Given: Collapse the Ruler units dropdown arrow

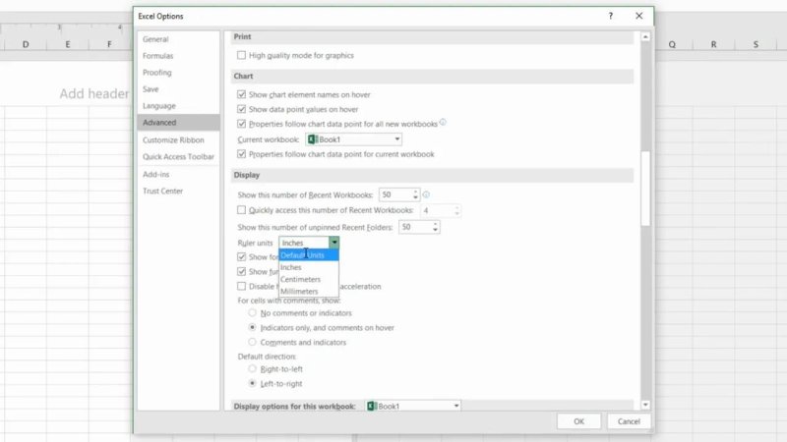Looking at the screenshot, I should 334,243.
